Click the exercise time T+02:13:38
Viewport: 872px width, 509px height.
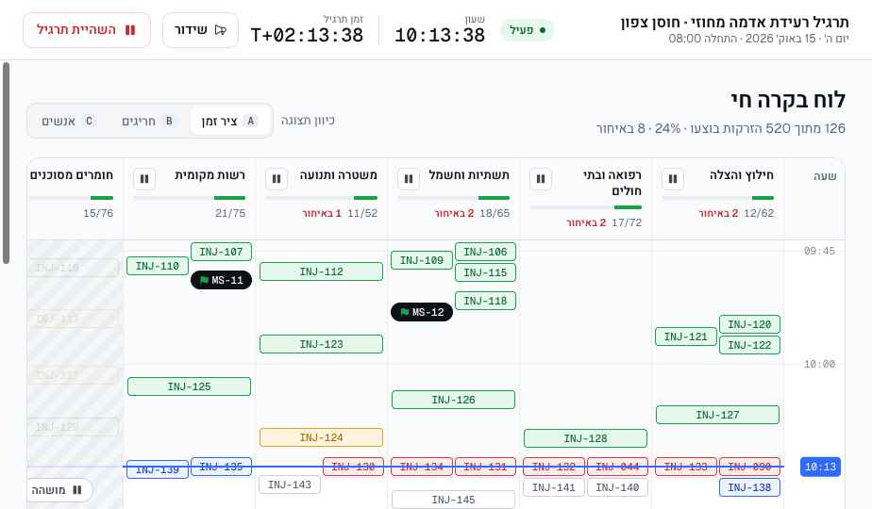tap(307, 36)
